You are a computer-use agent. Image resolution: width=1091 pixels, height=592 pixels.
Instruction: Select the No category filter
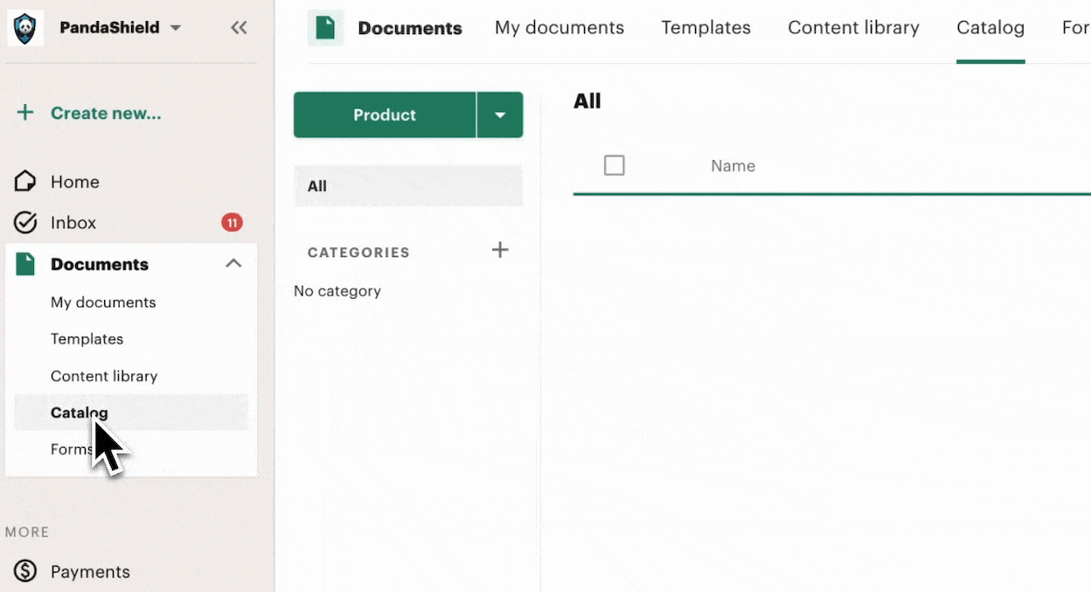coord(337,290)
